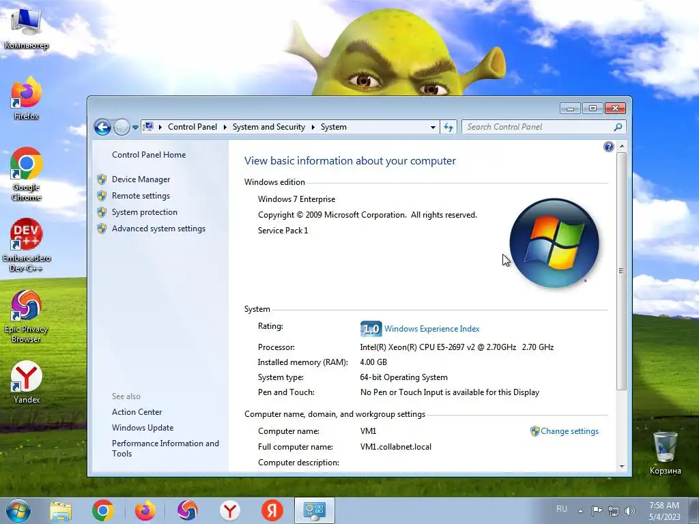Click the Back arrow in Control Panel
Screen dimensions: 699x524
102,128
